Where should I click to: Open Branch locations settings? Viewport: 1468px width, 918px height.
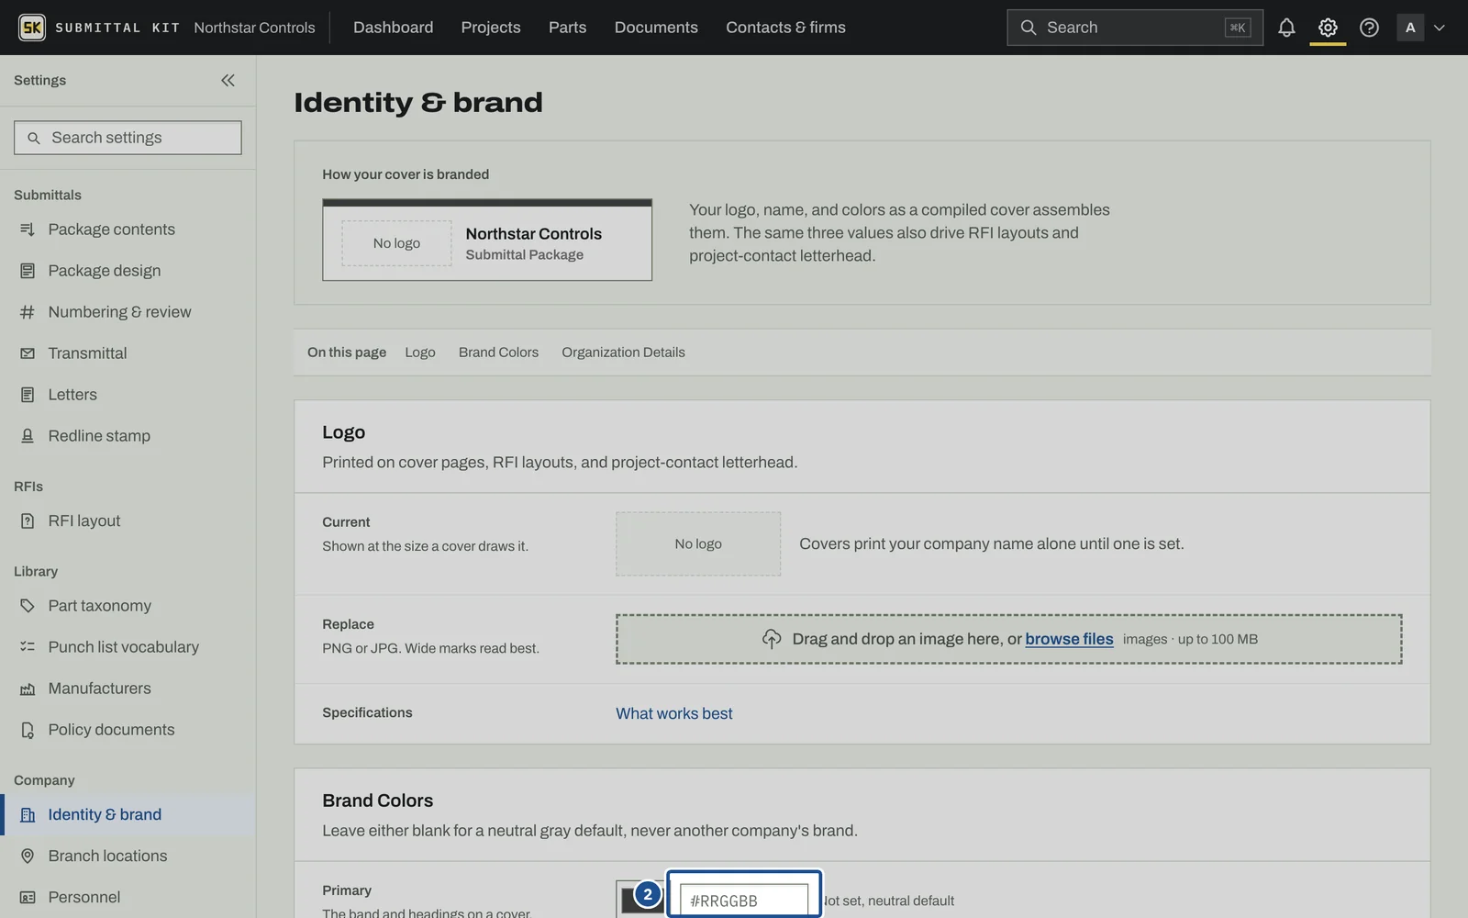[x=128, y=856]
